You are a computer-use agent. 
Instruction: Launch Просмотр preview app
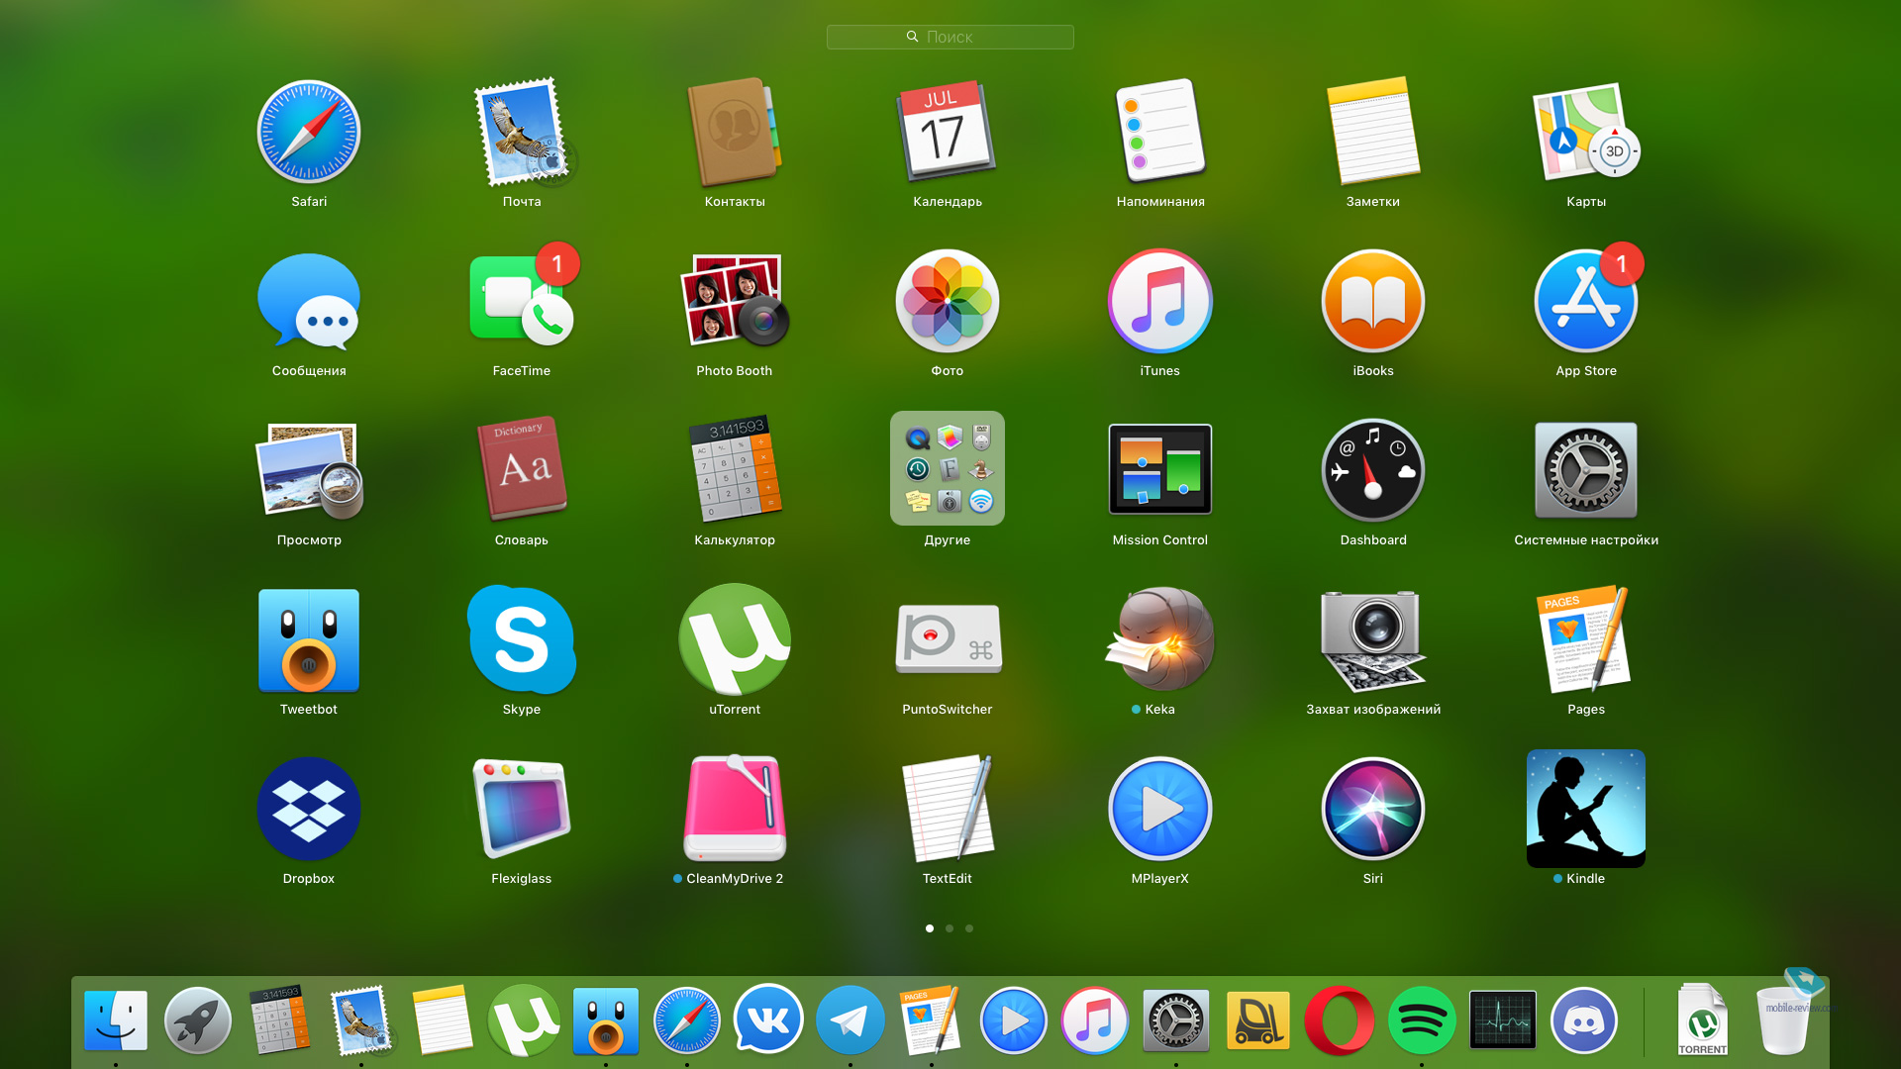[309, 470]
